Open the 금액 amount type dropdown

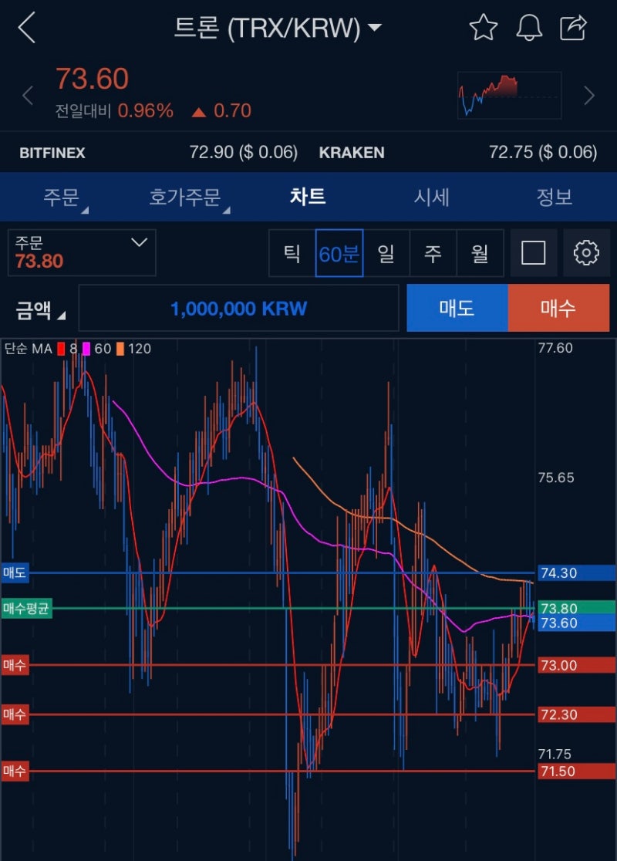[37, 308]
